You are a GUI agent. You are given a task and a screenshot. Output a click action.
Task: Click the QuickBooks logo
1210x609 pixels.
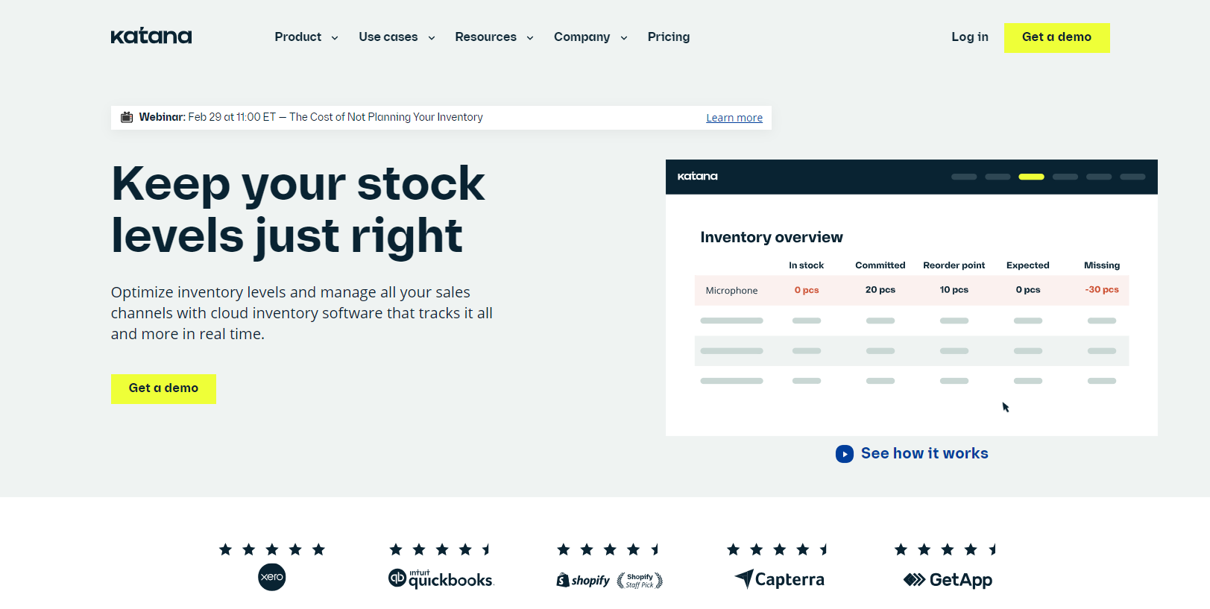pos(441,579)
